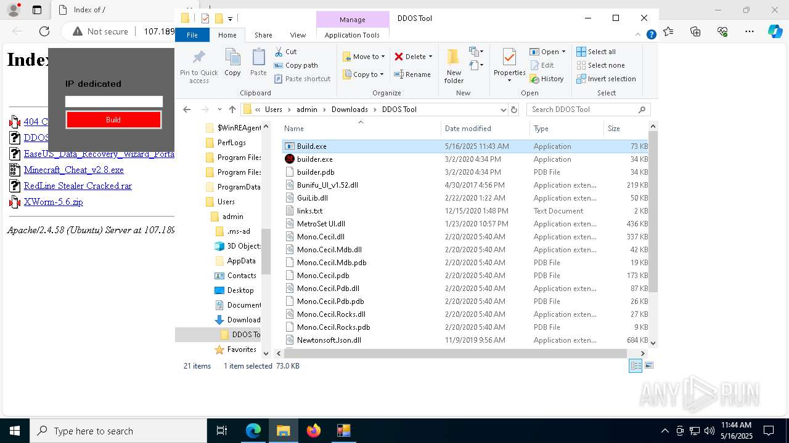The image size is (789, 443).
Task: Switch to the Share ribbon tab
Action: click(263, 35)
